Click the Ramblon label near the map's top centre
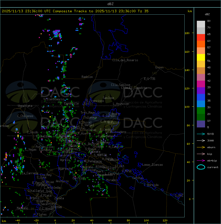The image size is (221, 224). 87,77
